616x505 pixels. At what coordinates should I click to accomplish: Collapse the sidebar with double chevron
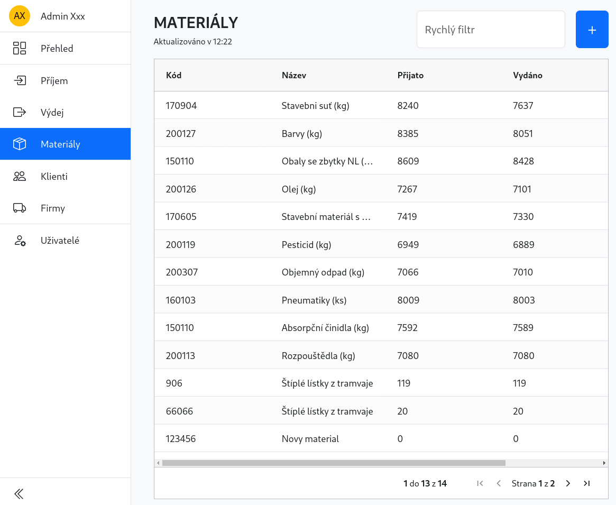point(19,493)
